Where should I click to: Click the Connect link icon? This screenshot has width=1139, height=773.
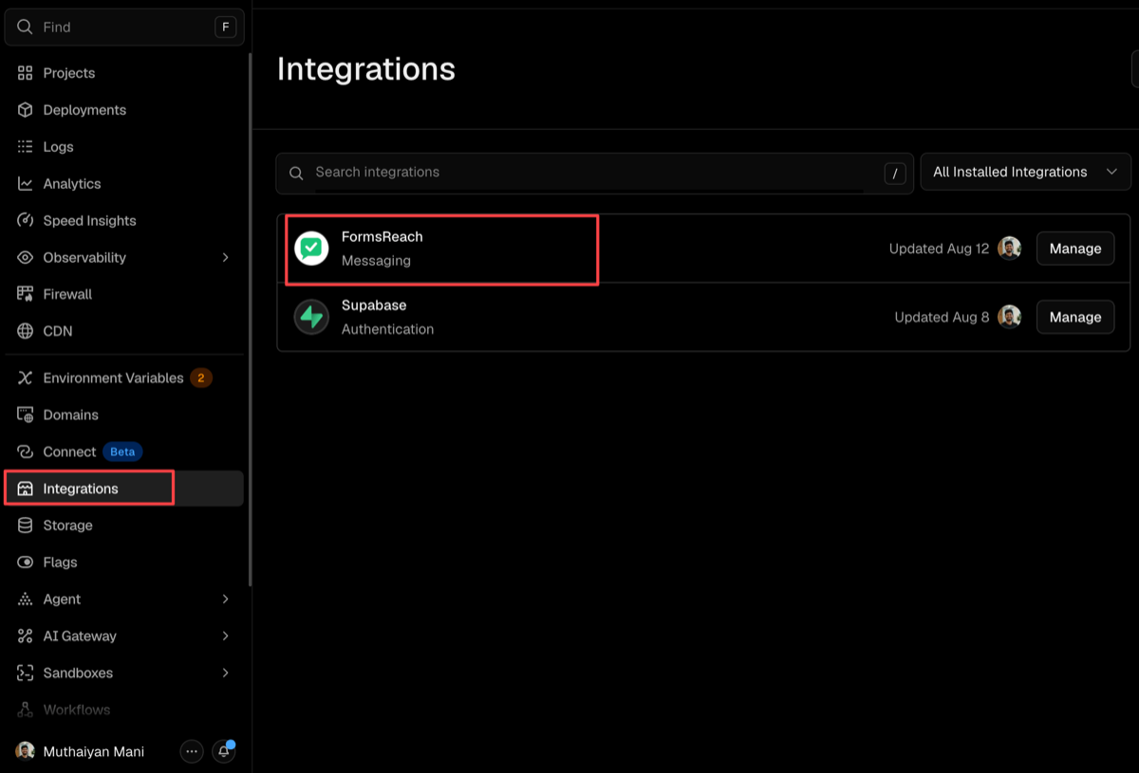pyautogui.click(x=26, y=452)
